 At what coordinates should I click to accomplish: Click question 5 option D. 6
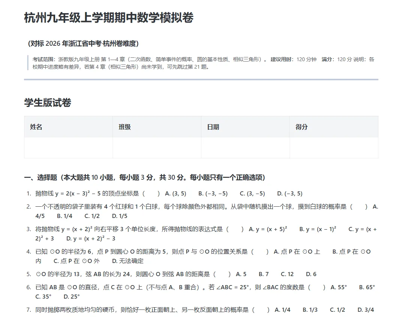coord(311,274)
